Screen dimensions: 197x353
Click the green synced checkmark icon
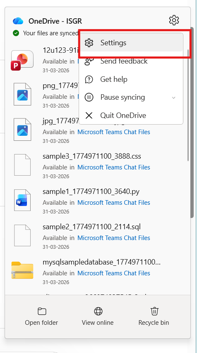(x=16, y=33)
